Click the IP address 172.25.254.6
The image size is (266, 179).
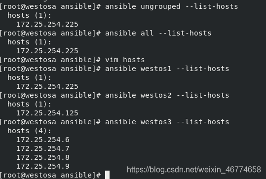point(43,140)
